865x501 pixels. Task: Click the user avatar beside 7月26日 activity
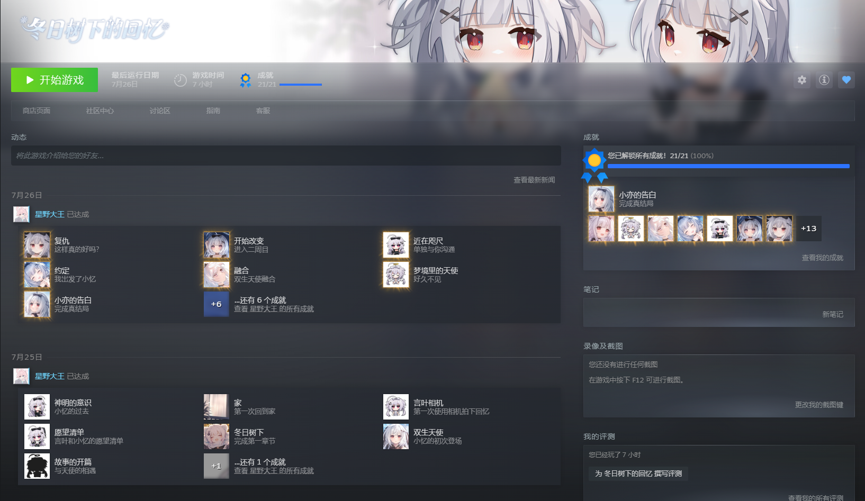coord(21,214)
